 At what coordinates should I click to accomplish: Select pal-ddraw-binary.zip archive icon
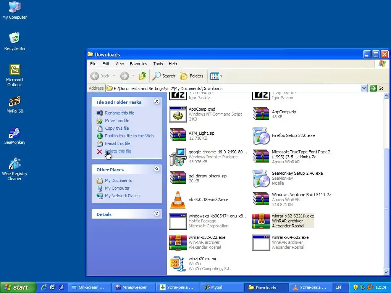click(x=178, y=178)
